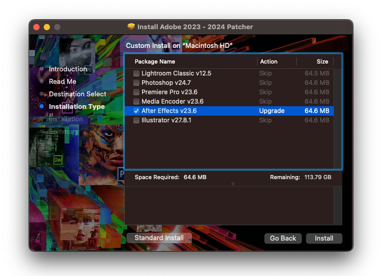
Task: Uncheck the After Effects v23.6 checkbox
Action: pyautogui.click(x=136, y=111)
